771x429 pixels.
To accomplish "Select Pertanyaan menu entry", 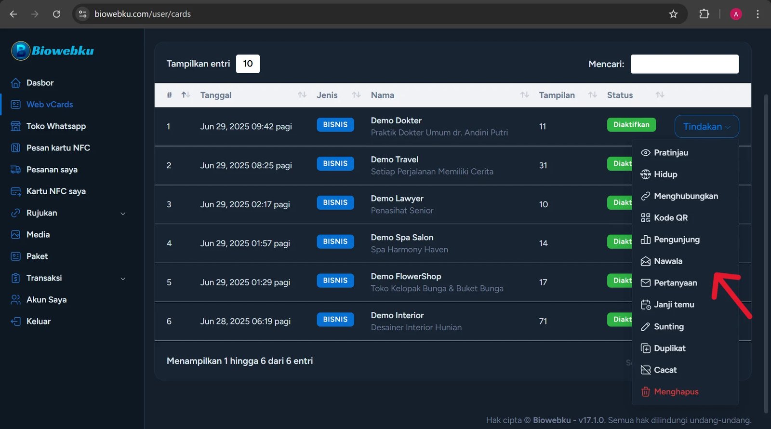I will (x=685, y=283).
